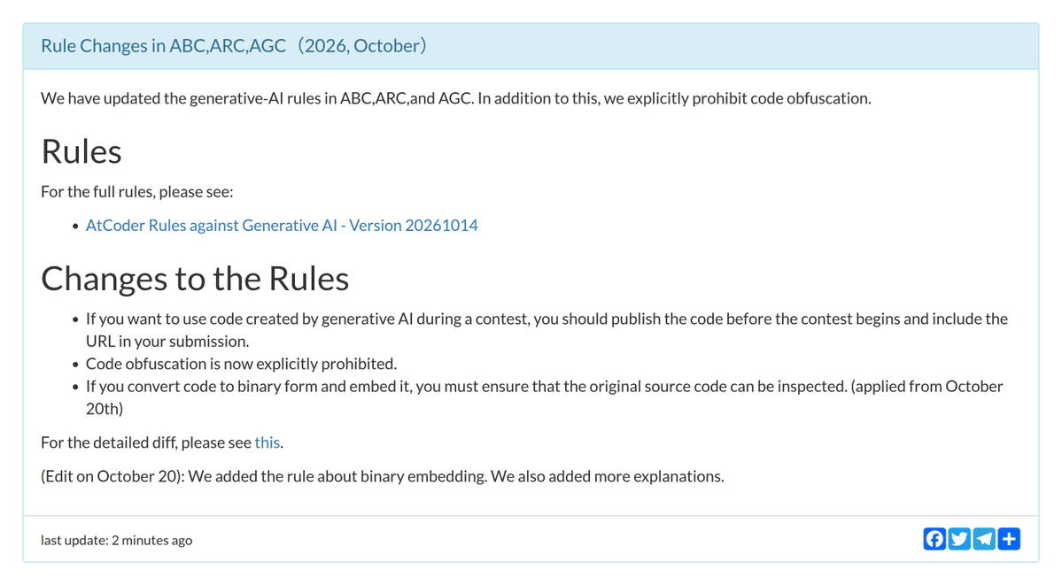
Task: Open more share options plus icon
Action: pyautogui.click(x=1009, y=539)
